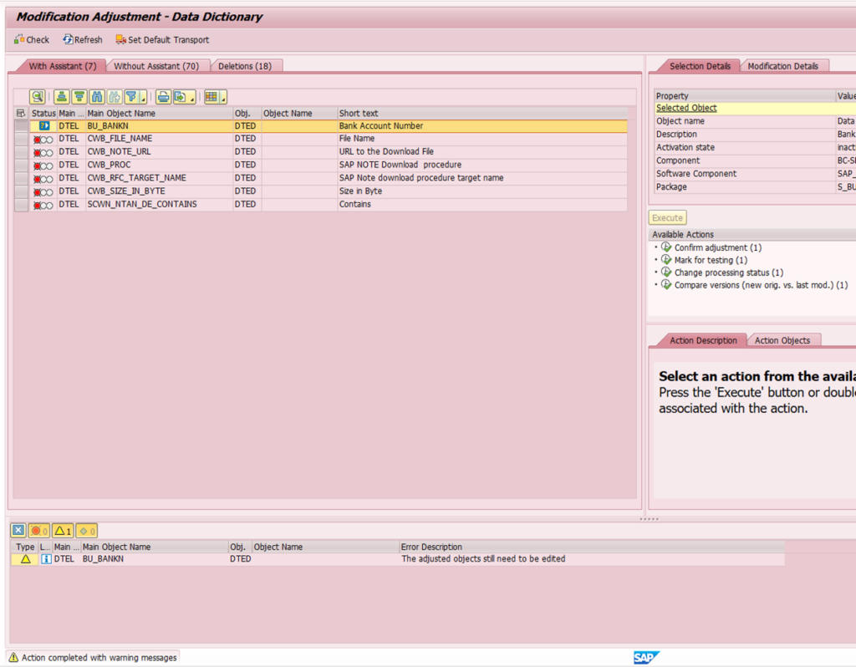Click the Set Filter funnel icon
This screenshot has height=667, width=856.
point(131,97)
